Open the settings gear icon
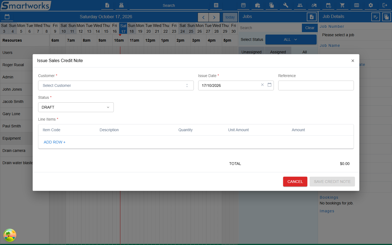Viewport: 392px width, 245px height. [371, 5]
